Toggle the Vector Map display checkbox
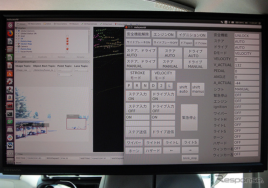This screenshot has width=268, height=188. coord(67,43)
